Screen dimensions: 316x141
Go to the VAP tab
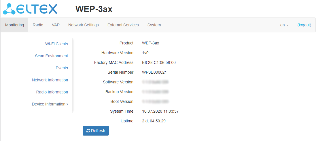56,25
